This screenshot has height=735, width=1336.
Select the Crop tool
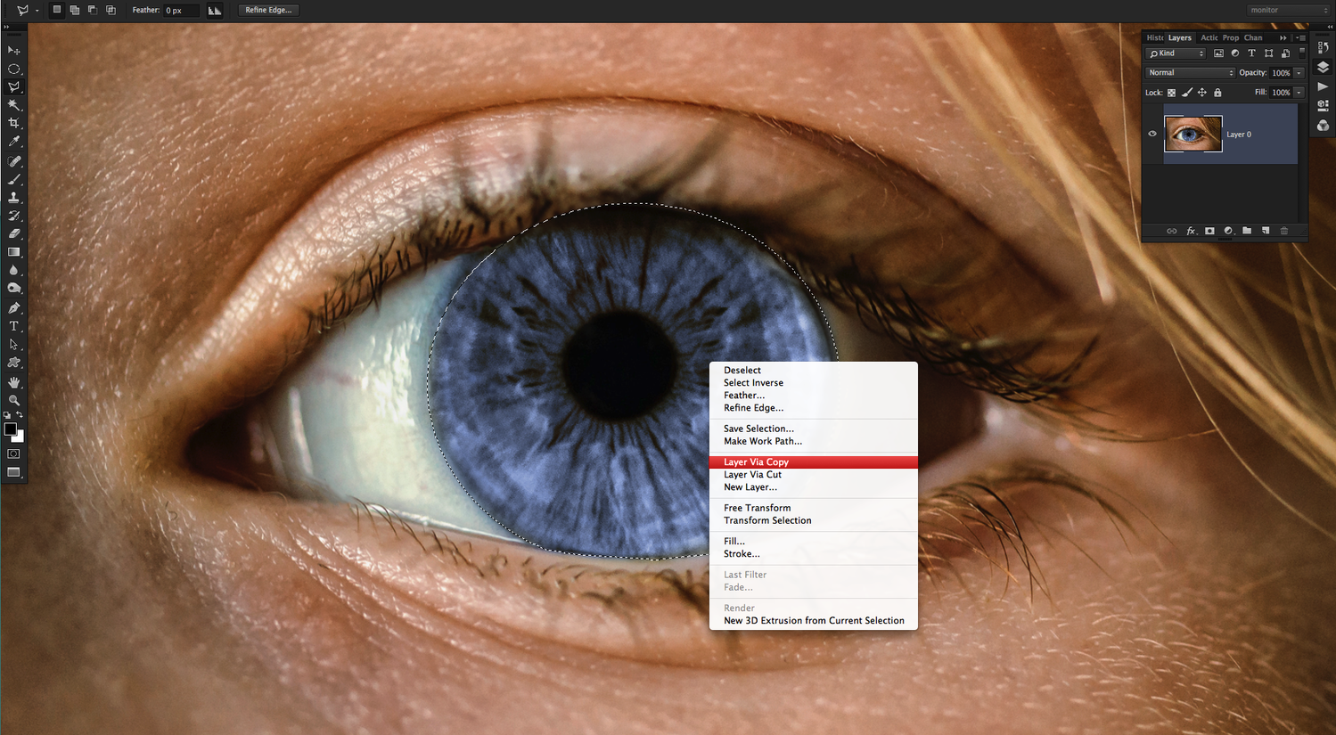[x=13, y=122]
